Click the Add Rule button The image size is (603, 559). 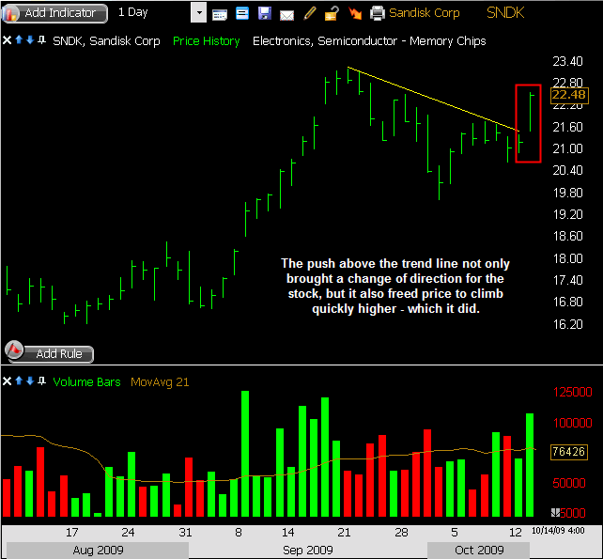[50, 353]
